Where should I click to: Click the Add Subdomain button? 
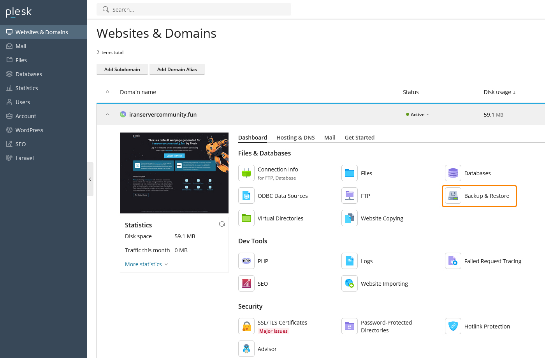(x=122, y=69)
